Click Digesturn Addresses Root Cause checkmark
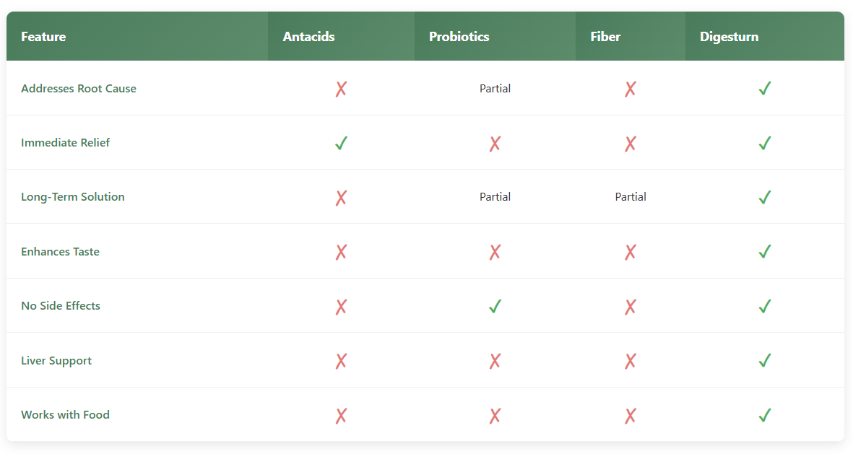Image resolution: width=853 pixels, height=454 pixels. (x=765, y=89)
